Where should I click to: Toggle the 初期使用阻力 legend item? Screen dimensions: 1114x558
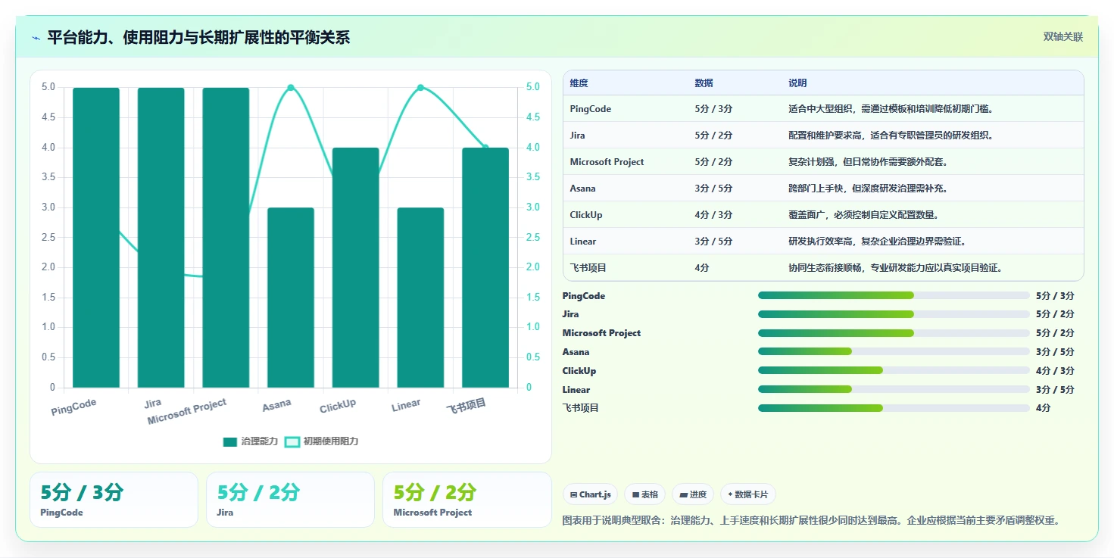coord(322,441)
